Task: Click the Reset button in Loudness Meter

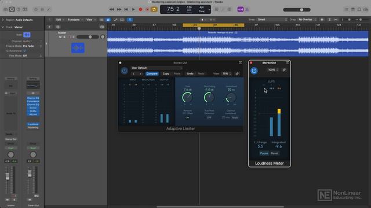Action: (x=274, y=153)
